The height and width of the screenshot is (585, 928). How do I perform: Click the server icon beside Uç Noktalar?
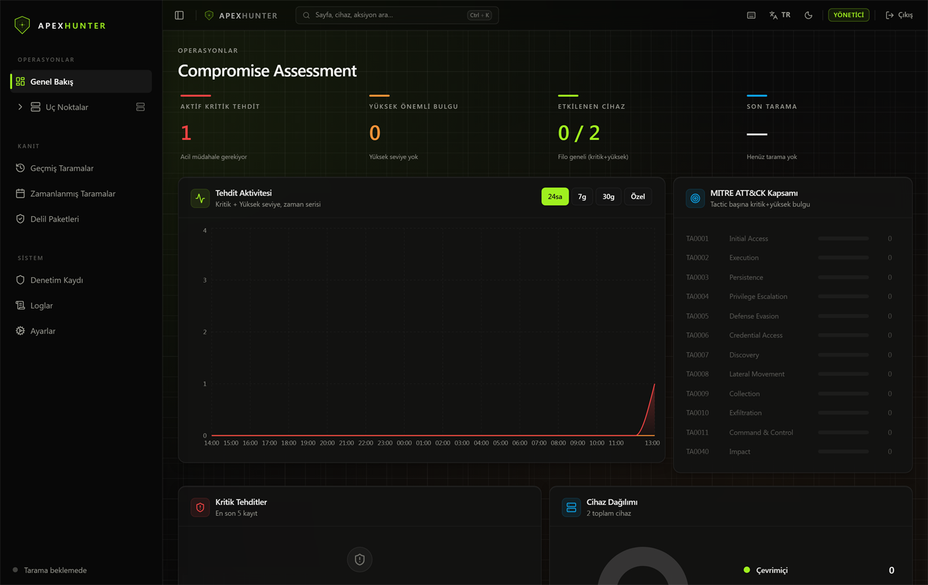click(140, 107)
